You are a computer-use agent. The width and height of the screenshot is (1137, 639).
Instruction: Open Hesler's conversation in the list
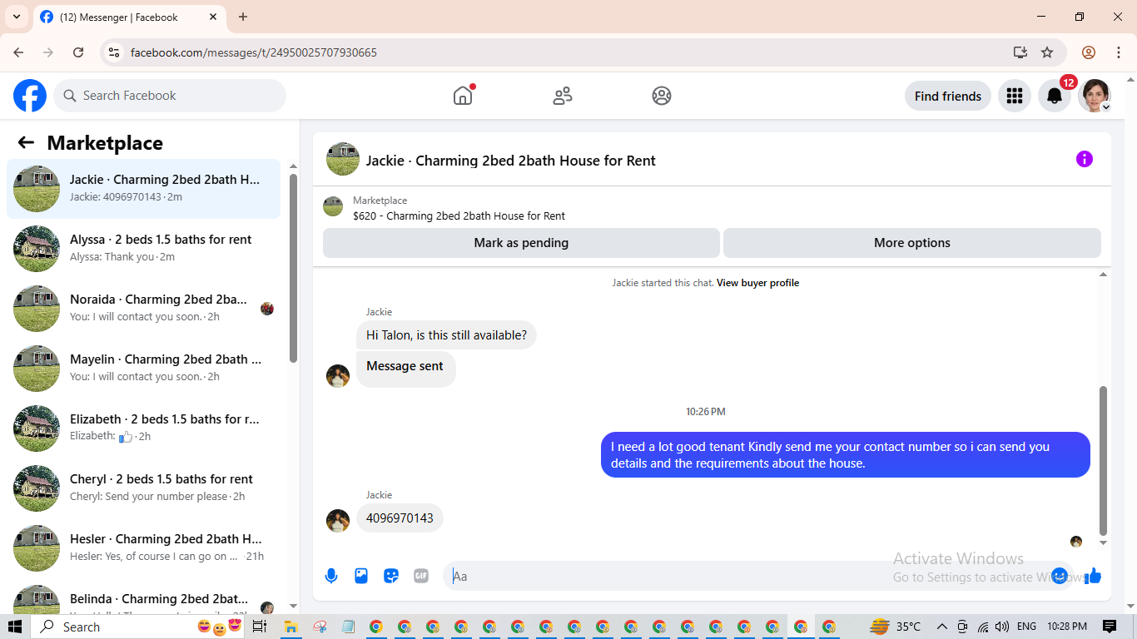(143, 547)
